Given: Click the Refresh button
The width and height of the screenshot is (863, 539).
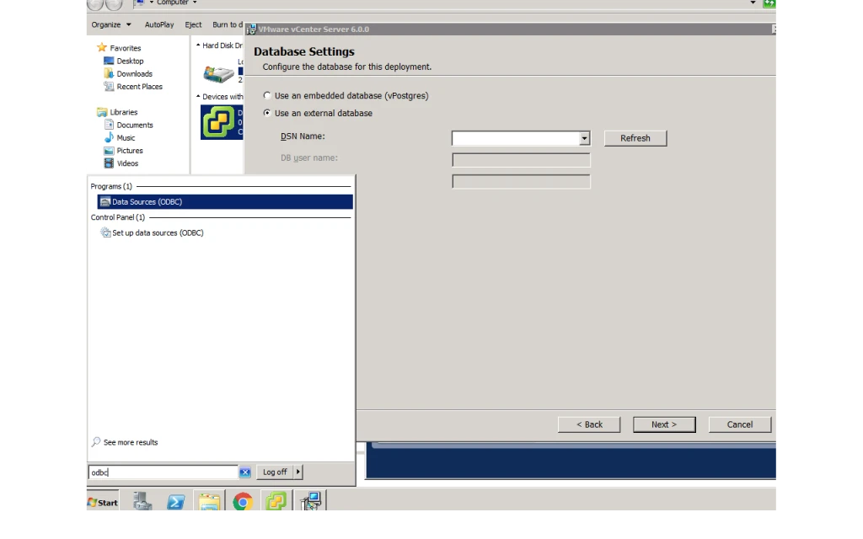Looking at the screenshot, I should click(x=635, y=138).
